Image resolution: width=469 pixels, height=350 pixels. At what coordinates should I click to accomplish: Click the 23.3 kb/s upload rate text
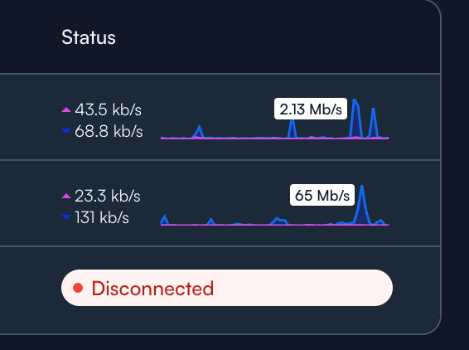tap(108, 196)
